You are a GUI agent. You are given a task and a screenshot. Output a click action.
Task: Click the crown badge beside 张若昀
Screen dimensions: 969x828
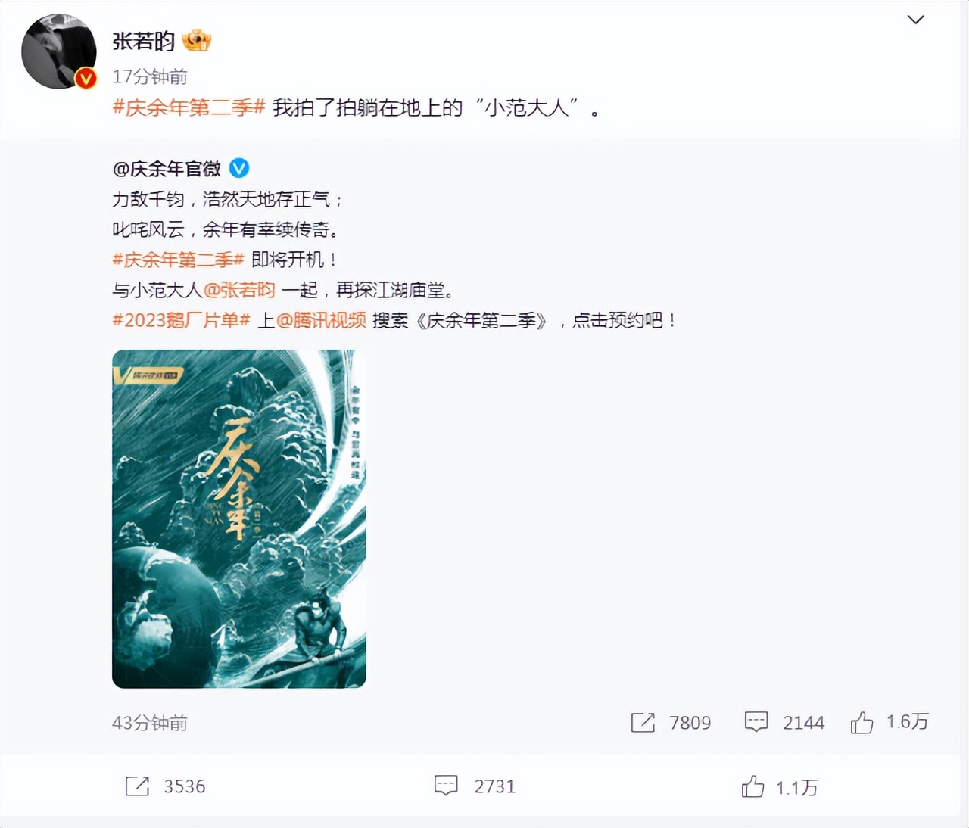point(197,40)
